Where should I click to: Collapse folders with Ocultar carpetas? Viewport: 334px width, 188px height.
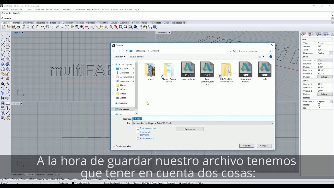[122, 146]
